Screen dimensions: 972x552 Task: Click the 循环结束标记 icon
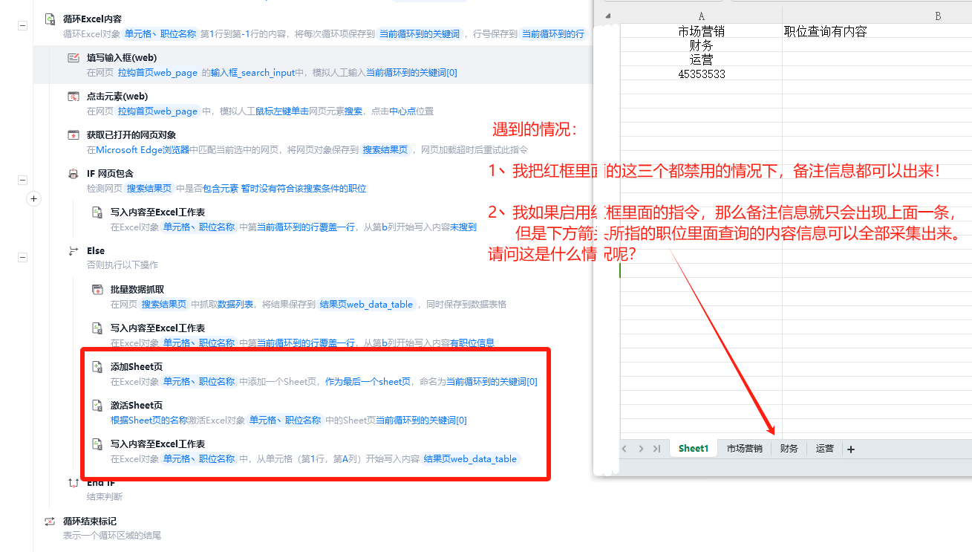tap(50, 522)
